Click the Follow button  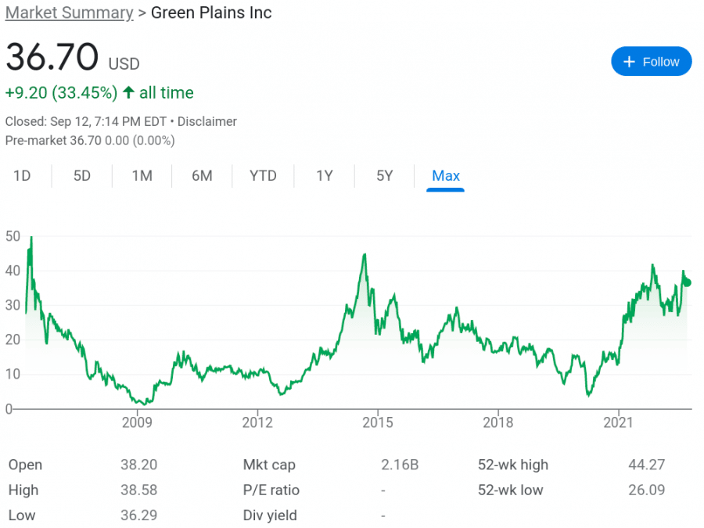tap(652, 61)
